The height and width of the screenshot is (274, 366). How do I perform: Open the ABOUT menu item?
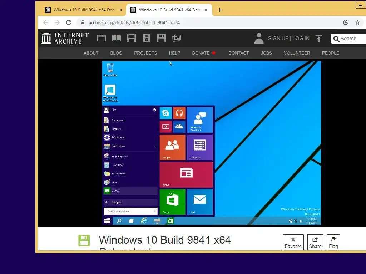91,53
